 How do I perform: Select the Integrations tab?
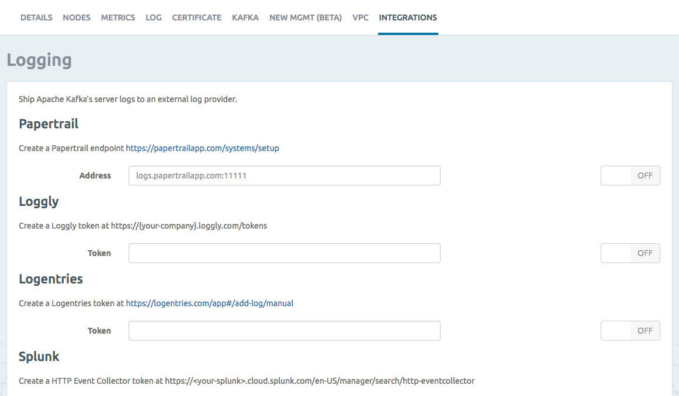point(408,17)
